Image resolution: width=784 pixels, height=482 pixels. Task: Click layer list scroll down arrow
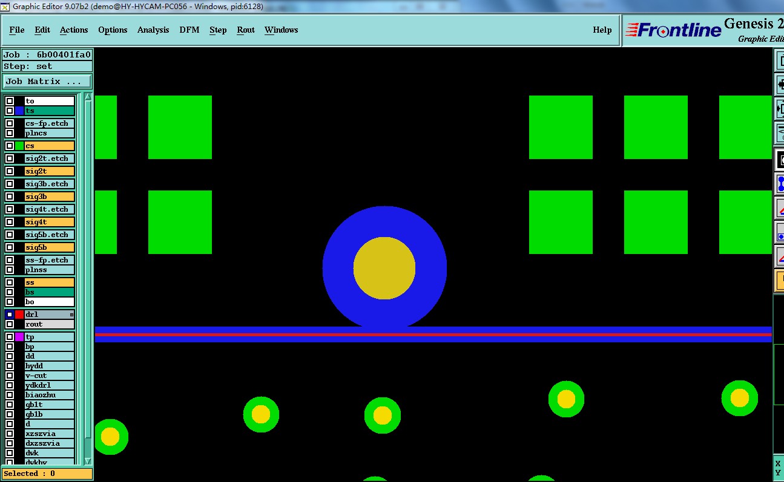pos(88,460)
